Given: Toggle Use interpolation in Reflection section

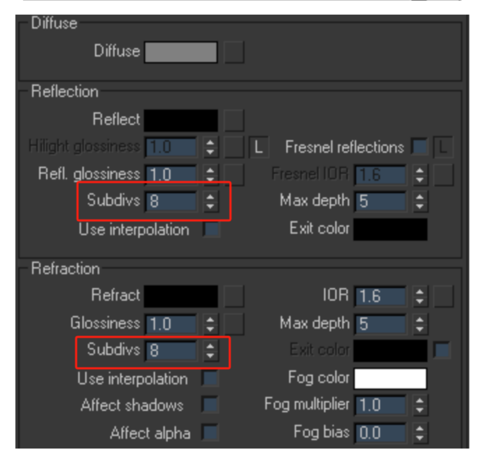Looking at the screenshot, I should point(212,229).
